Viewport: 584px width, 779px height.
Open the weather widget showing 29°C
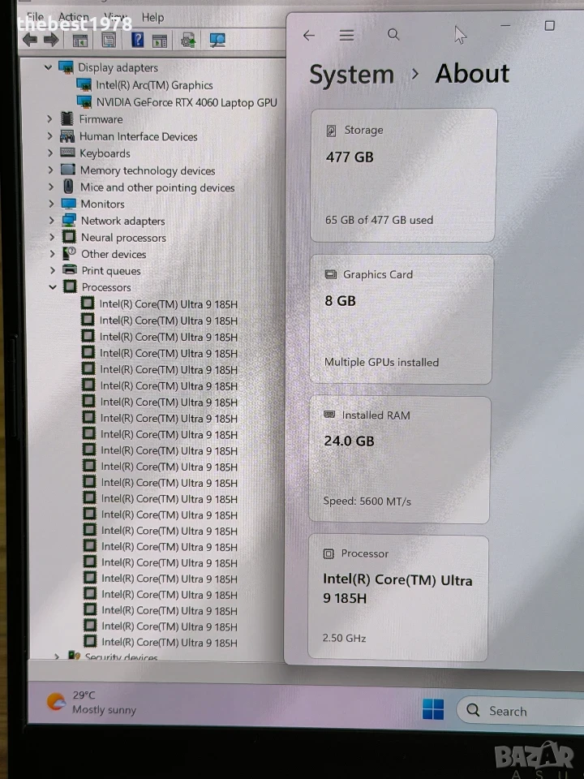[92, 702]
